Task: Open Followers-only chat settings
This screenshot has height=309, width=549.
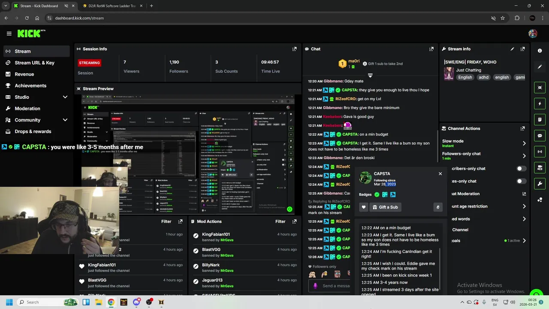Action: point(484,156)
